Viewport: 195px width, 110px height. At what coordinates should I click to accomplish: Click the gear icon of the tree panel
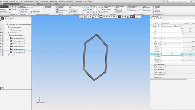30,16
